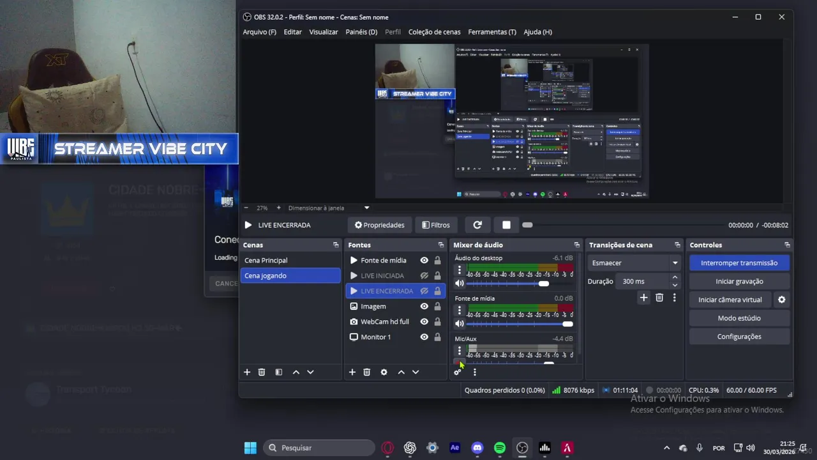
Task: Unlock the Imagem source
Action: click(437, 306)
